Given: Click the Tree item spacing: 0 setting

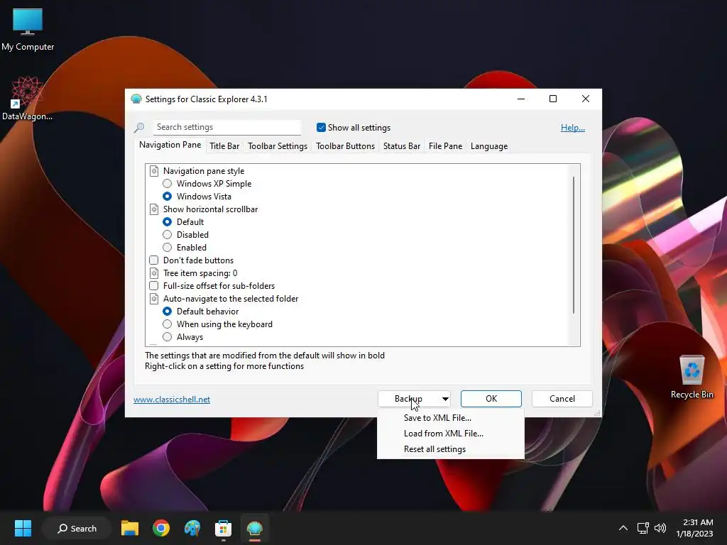Looking at the screenshot, I should [x=200, y=273].
